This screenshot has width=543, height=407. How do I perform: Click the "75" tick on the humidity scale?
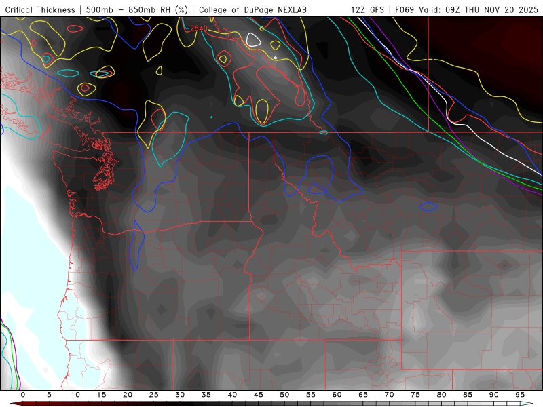(x=415, y=395)
